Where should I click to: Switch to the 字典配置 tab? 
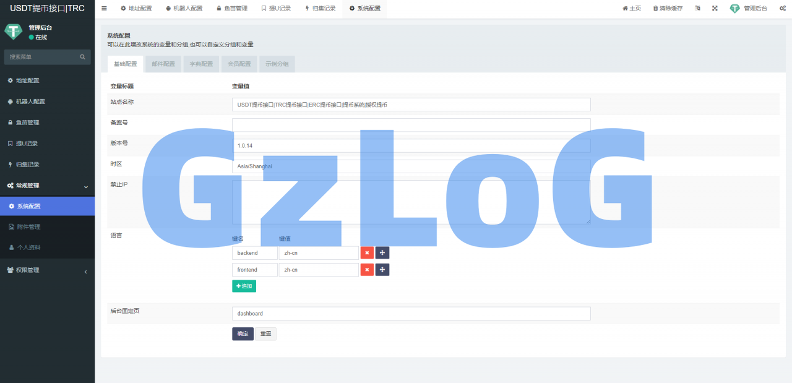click(201, 64)
